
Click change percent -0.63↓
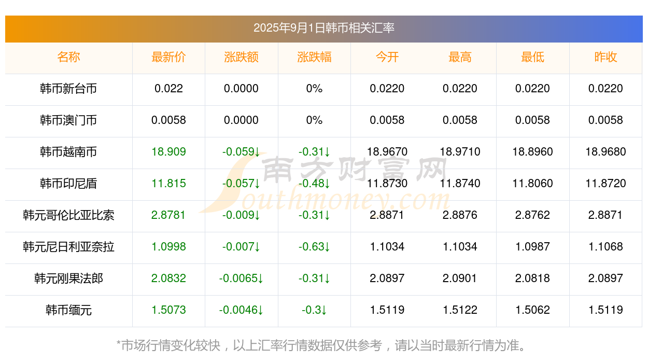(314, 247)
